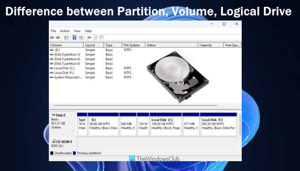Click Basic in the Local Disk (F:) row

[109, 73]
